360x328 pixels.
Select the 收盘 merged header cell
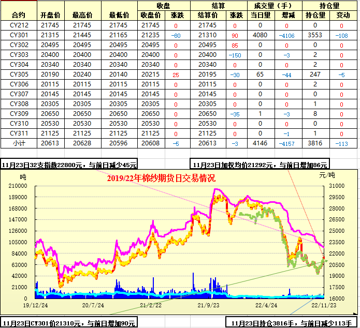coord(164,5)
